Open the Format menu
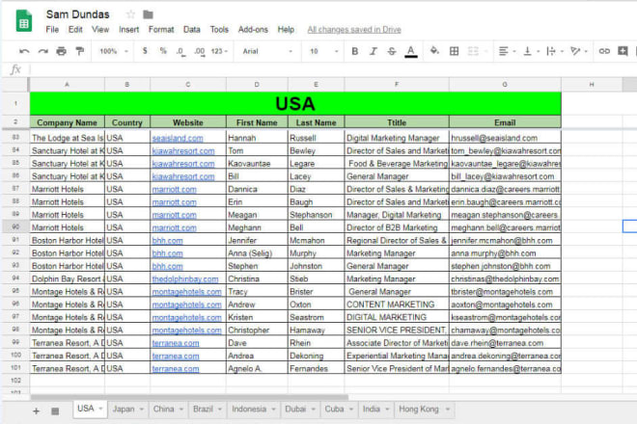This screenshot has height=424, width=637. (161, 30)
